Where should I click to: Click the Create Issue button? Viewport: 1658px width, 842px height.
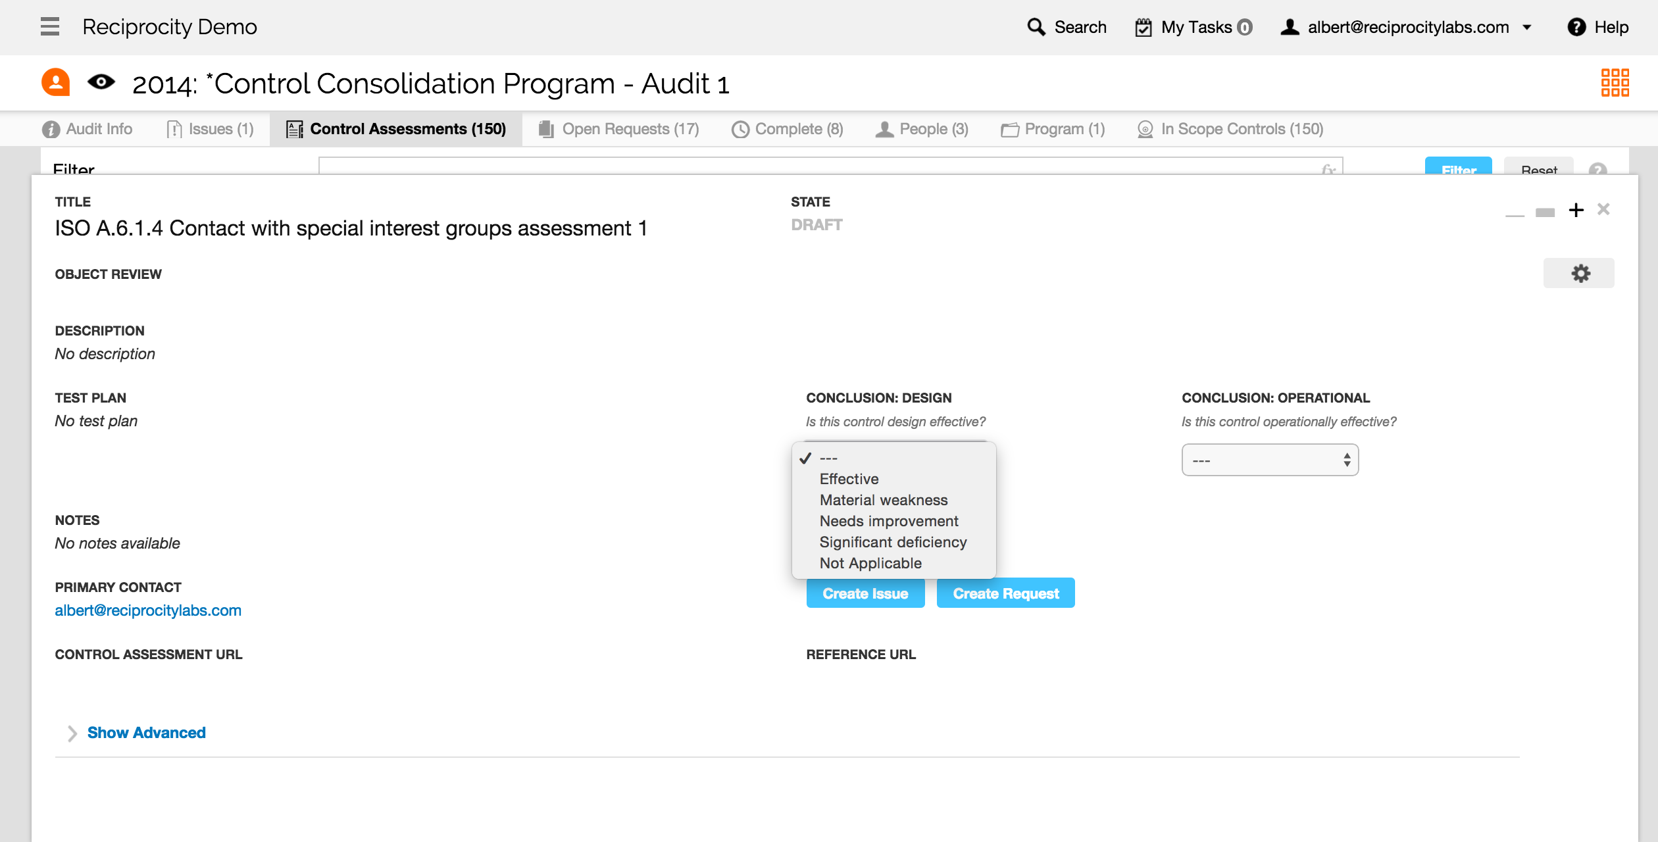point(865,593)
